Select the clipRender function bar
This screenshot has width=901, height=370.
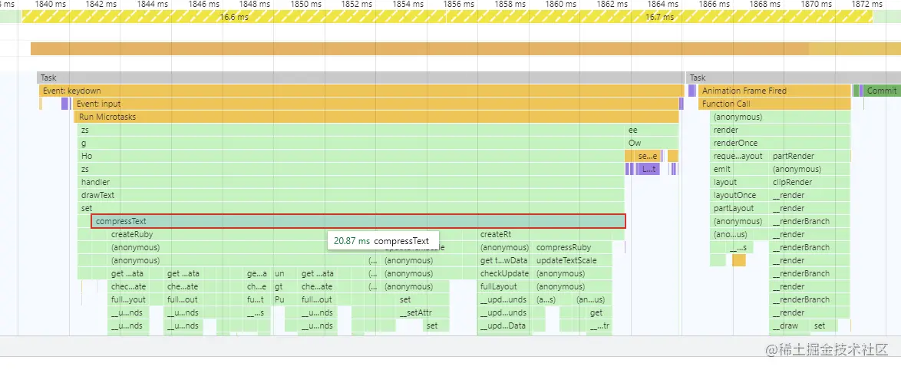(x=810, y=182)
